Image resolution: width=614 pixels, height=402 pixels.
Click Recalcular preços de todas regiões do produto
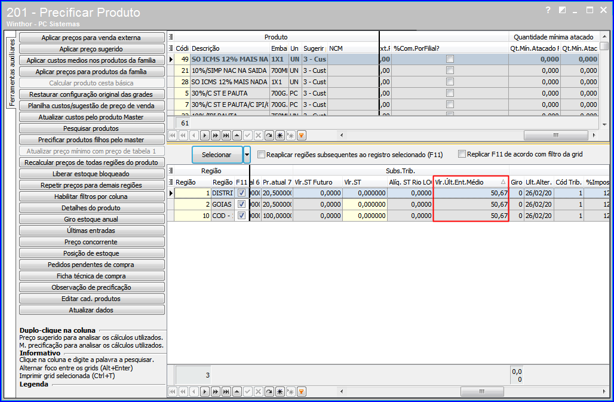[x=91, y=162]
